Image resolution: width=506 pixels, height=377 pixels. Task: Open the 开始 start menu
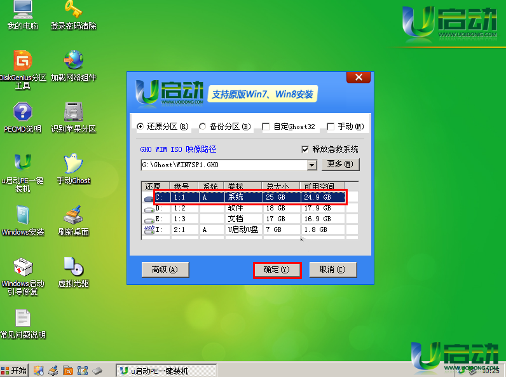pyautogui.click(x=15, y=370)
